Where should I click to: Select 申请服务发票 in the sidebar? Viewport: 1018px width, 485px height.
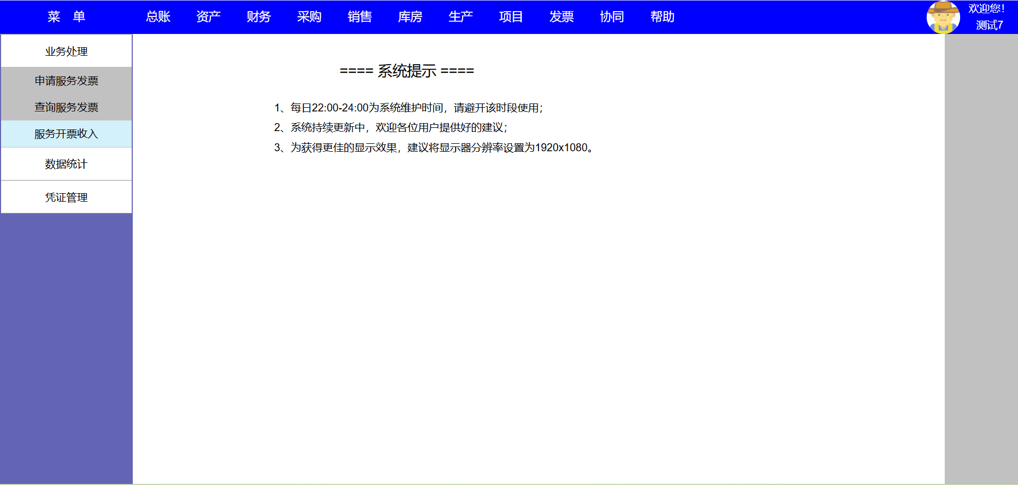[66, 81]
